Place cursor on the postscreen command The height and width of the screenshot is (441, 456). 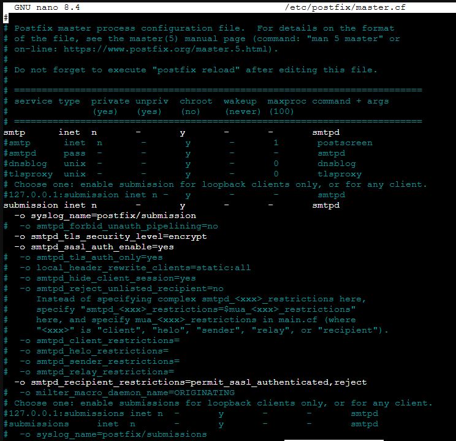[x=344, y=143]
